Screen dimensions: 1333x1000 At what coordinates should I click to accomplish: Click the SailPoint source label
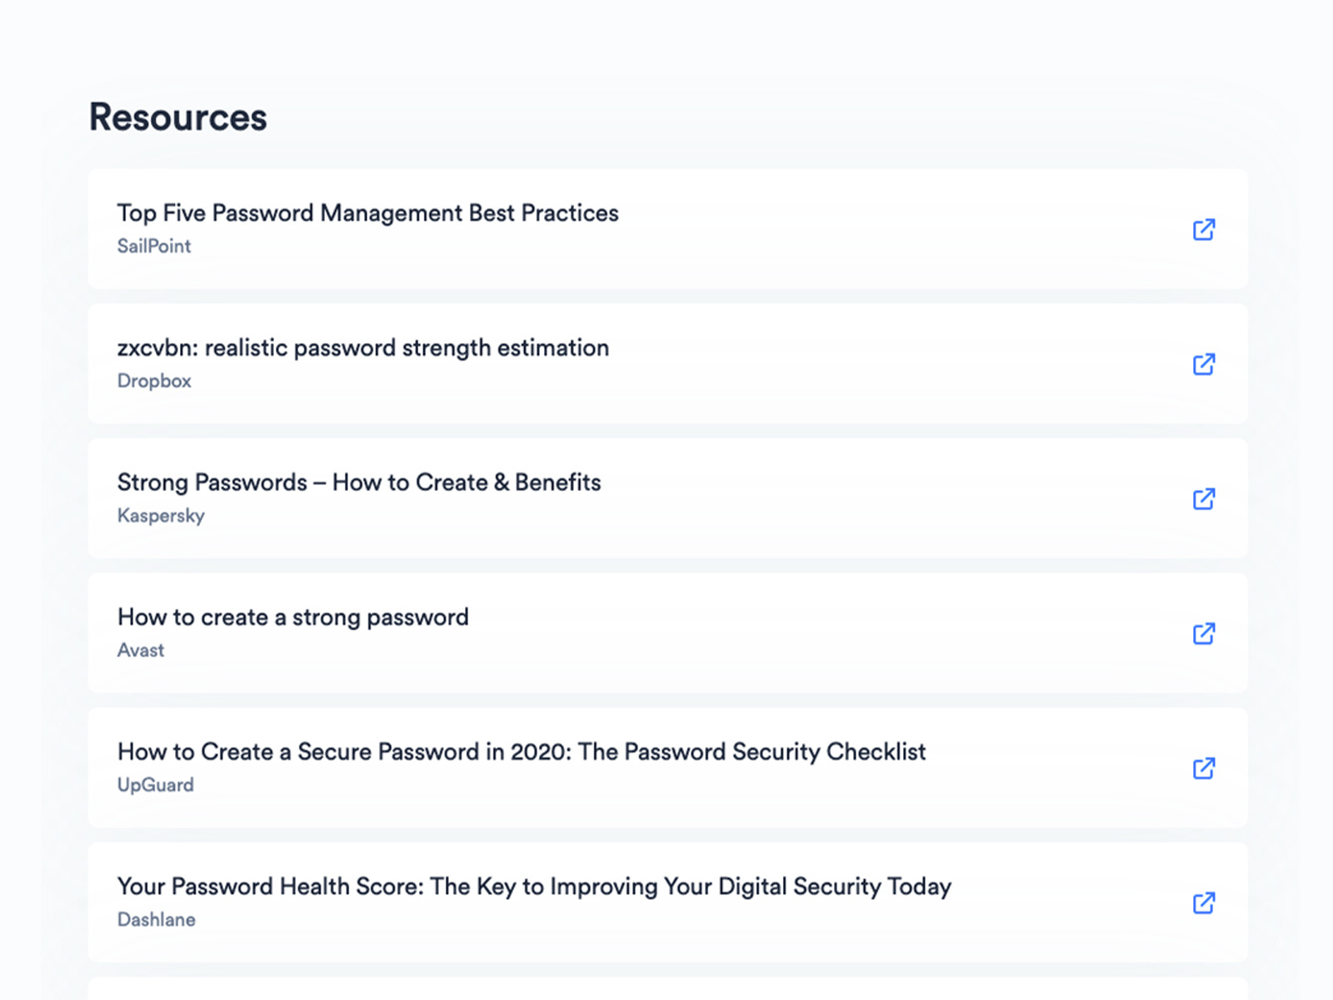point(154,247)
